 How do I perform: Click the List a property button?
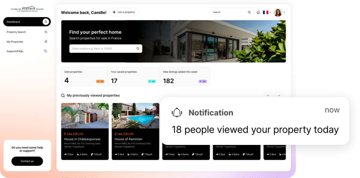point(124,12)
